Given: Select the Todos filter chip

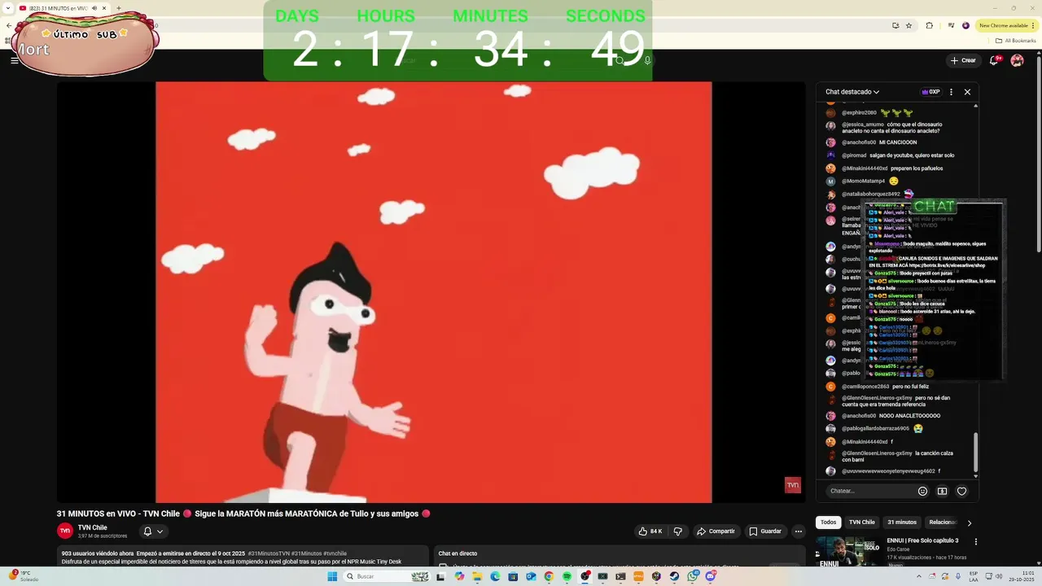Looking at the screenshot, I should (828, 523).
